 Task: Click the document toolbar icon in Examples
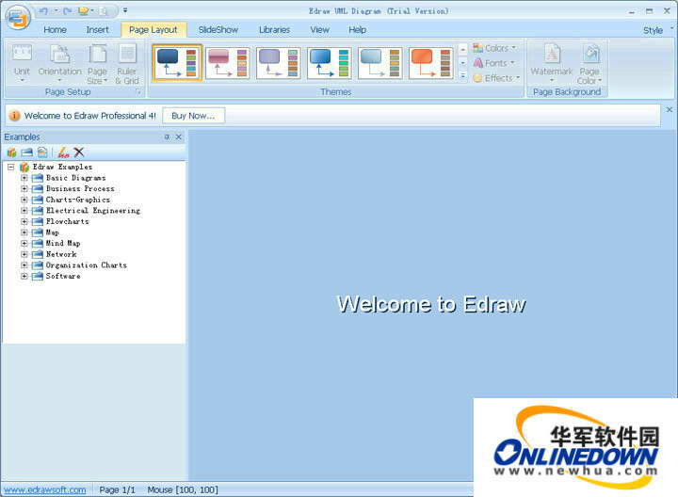coord(42,152)
